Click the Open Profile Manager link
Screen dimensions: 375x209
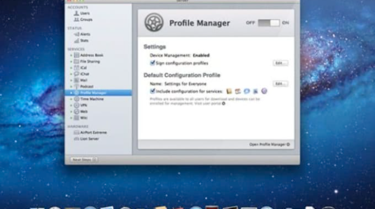[x=269, y=145]
